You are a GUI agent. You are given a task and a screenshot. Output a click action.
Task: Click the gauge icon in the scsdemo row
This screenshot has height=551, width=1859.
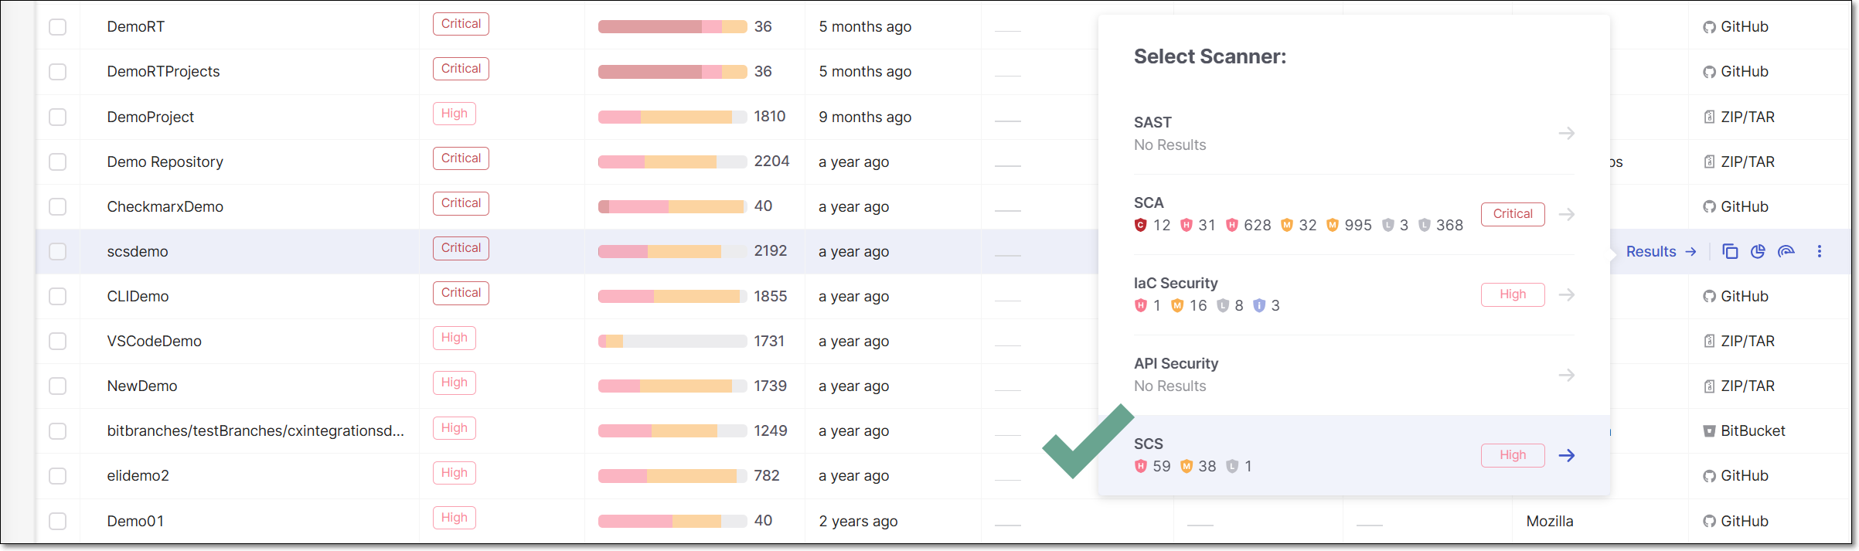click(1786, 251)
